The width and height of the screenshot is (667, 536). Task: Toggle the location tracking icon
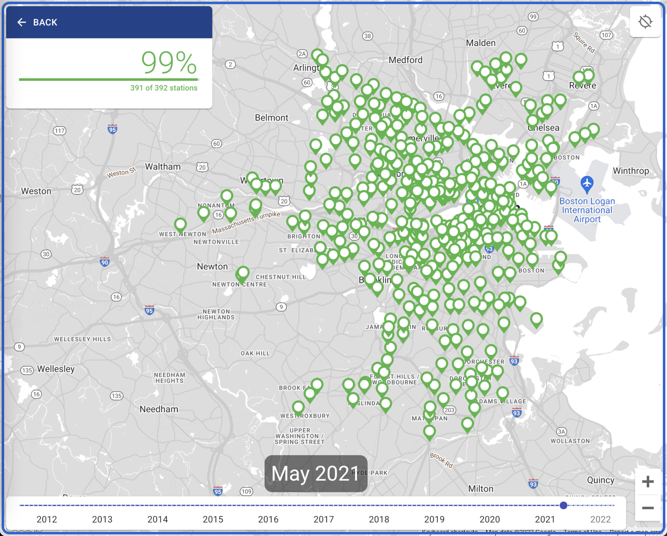tap(645, 22)
